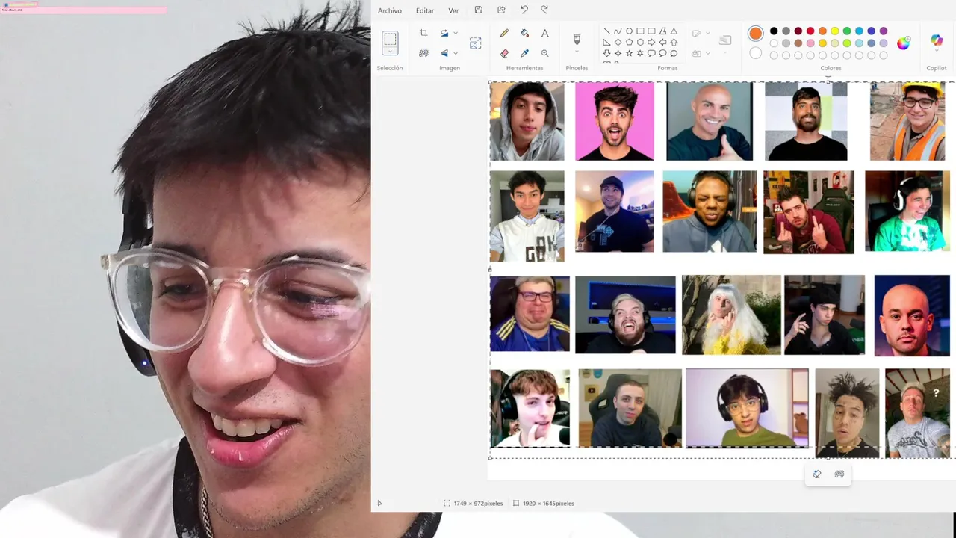Screen dimensions: 956x538
Task: Open the Editar menu
Action: pyautogui.click(x=425, y=10)
